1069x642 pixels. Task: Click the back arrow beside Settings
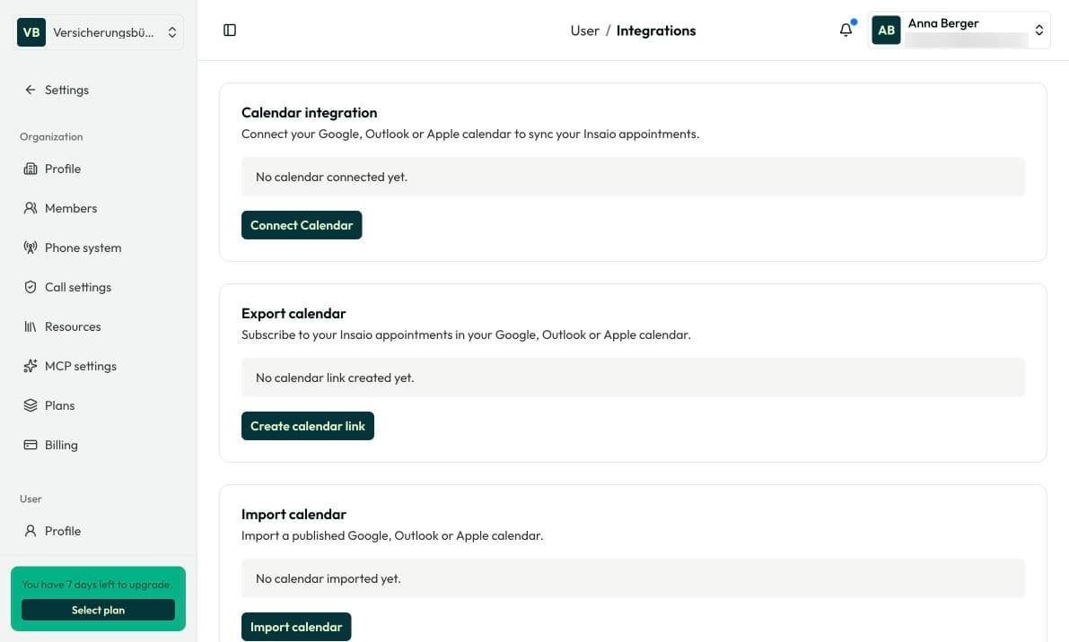tap(30, 90)
